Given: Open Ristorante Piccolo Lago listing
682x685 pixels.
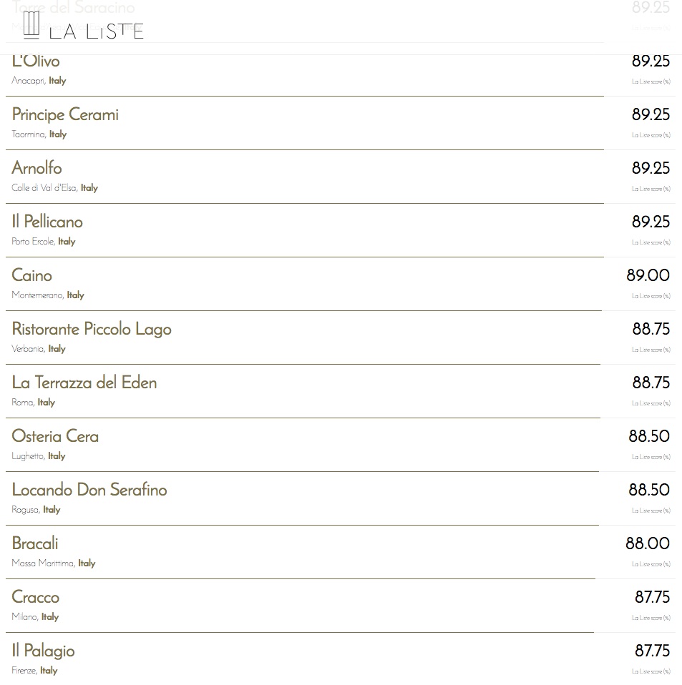Looking at the screenshot, I should pyautogui.click(x=92, y=329).
